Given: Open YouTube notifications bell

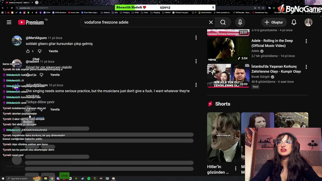Looking at the screenshot, I should click(294, 22).
